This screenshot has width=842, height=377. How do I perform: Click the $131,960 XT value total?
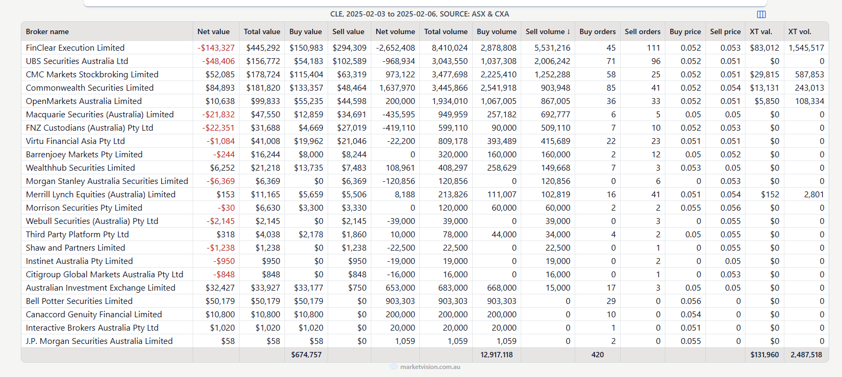[765, 355]
